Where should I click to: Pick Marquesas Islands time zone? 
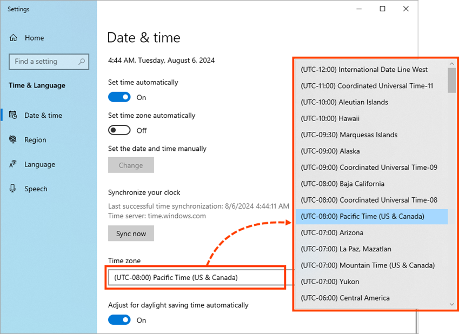point(371,135)
